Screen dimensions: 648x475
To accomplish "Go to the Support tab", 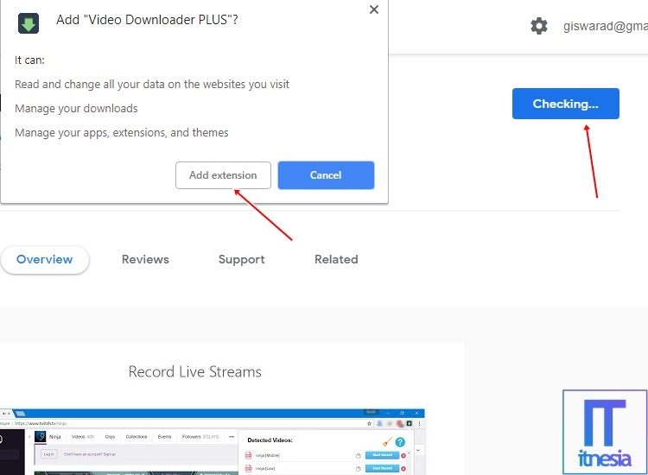I will click(242, 259).
